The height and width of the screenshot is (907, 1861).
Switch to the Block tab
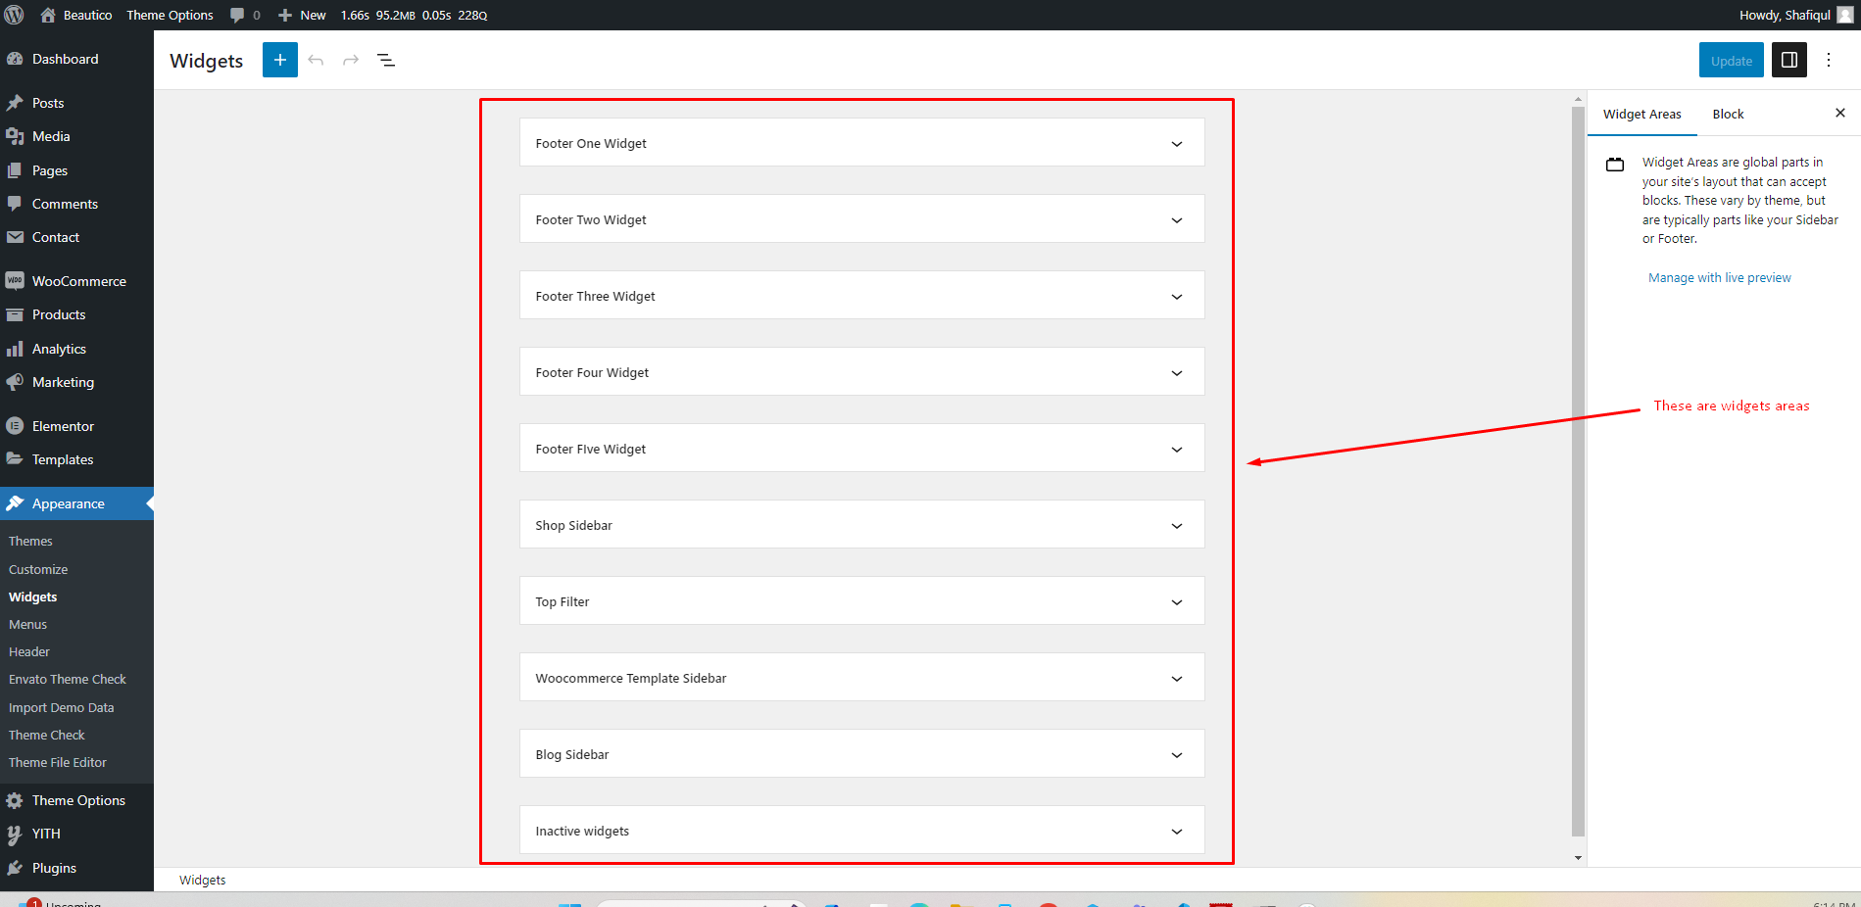pos(1728,114)
